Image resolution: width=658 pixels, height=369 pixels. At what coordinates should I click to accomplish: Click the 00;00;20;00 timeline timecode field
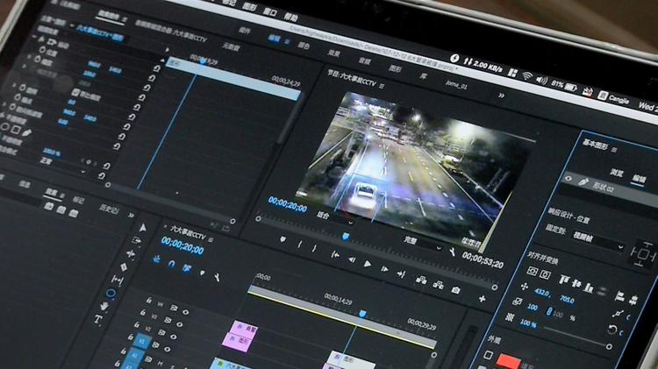coord(182,249)
